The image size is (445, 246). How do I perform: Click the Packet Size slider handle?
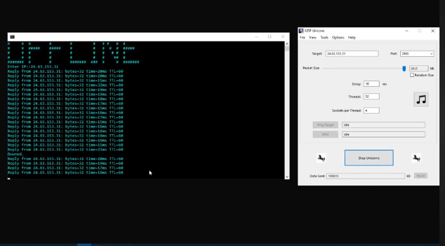pos(404,68)
